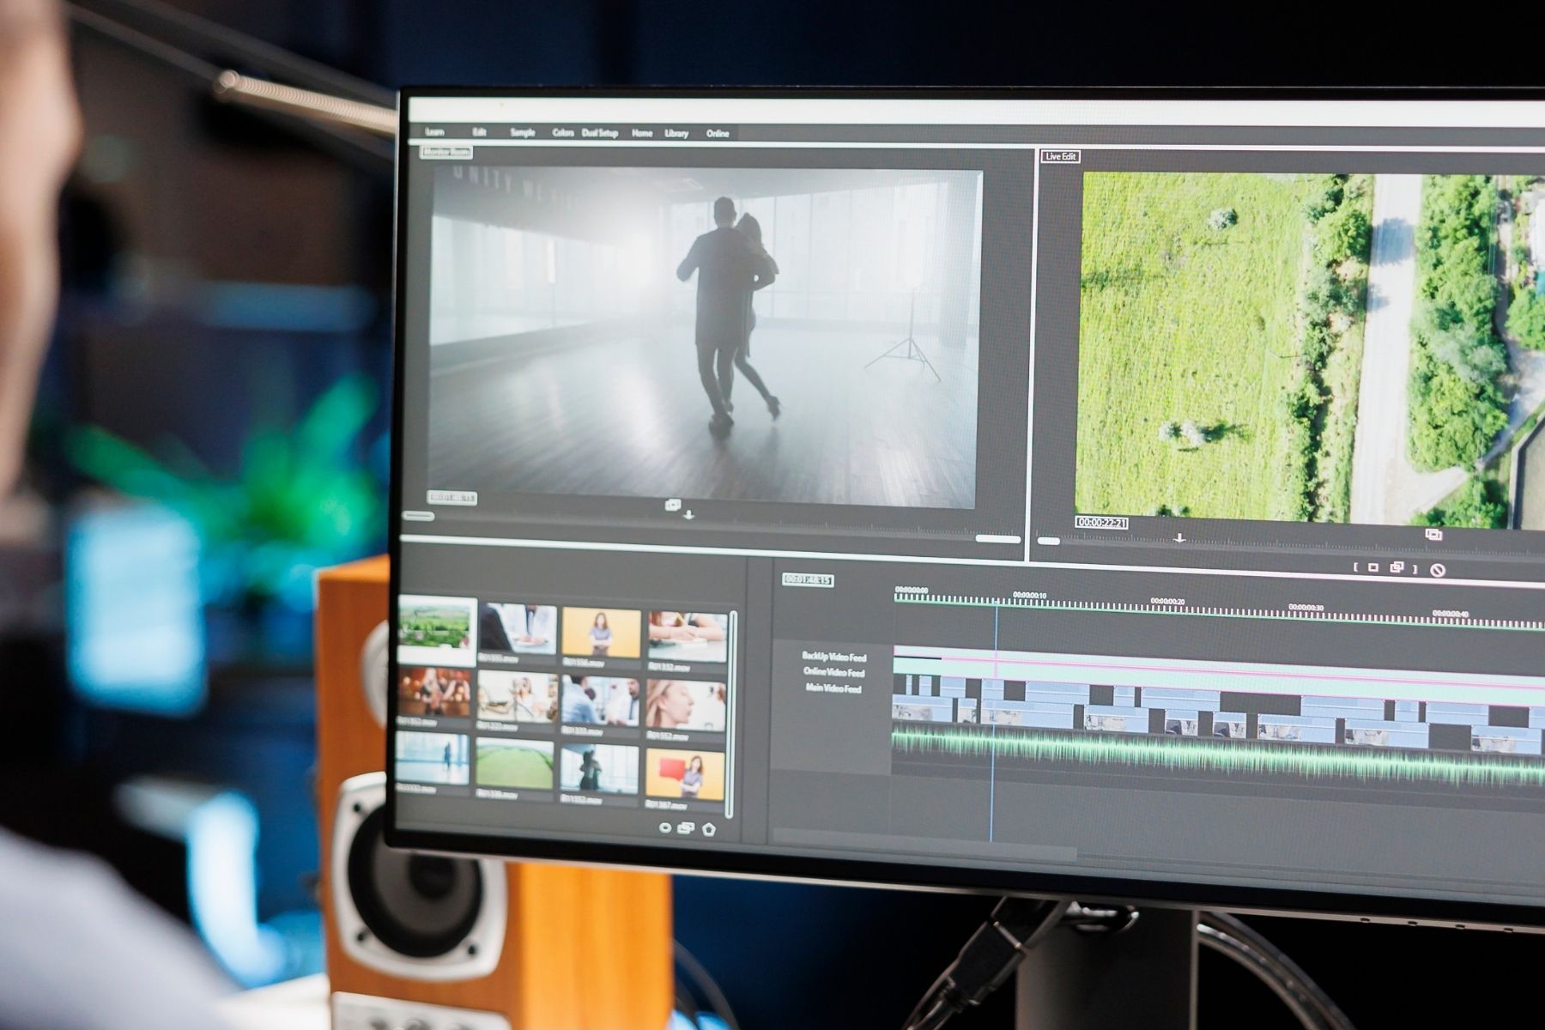
Task: Open the Library menu
Action: (676, 133)
